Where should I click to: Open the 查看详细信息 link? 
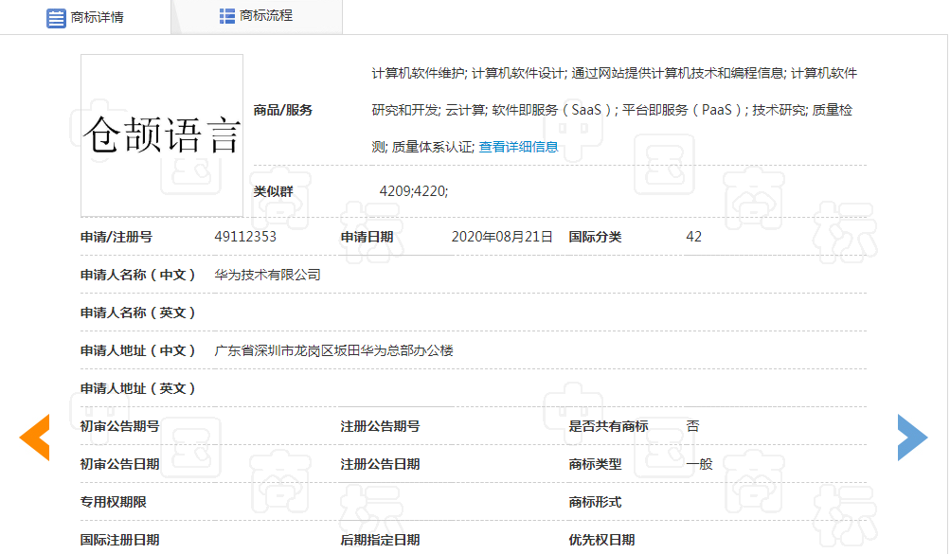point(518,147)
